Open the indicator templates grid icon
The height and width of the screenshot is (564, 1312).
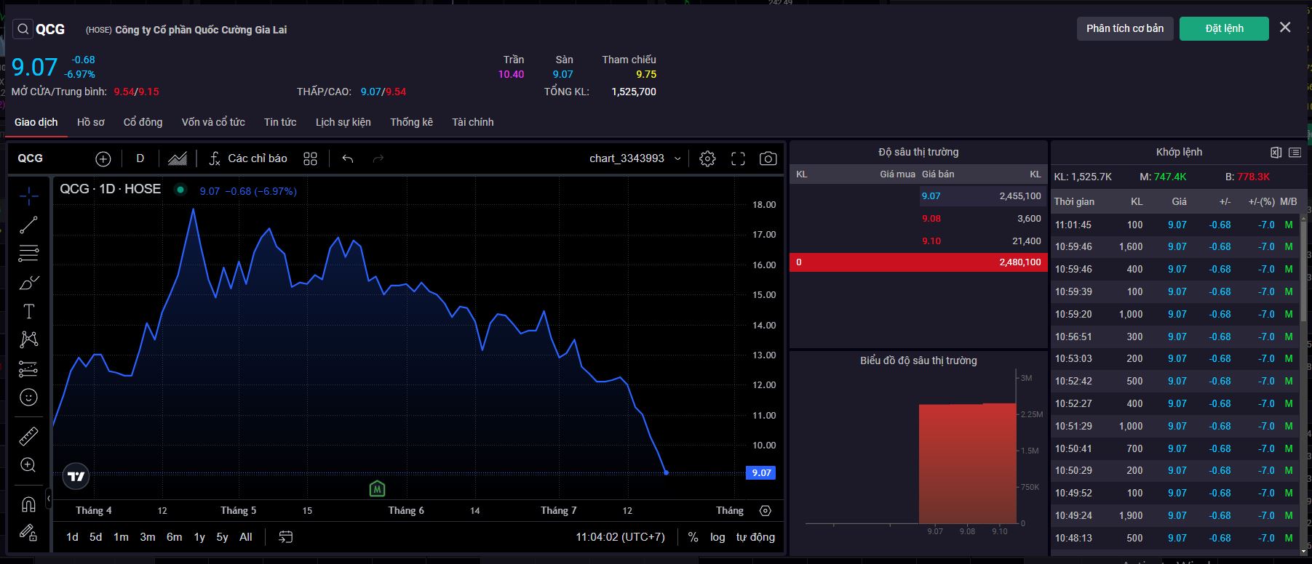(311, 158)
